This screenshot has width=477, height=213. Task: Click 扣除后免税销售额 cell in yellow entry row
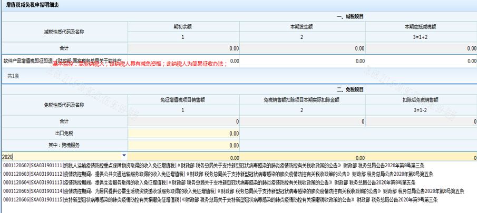[421, 157]
